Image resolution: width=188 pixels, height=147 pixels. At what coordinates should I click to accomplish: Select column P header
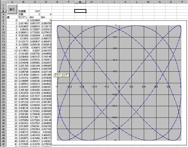click(x=182, y=2)
